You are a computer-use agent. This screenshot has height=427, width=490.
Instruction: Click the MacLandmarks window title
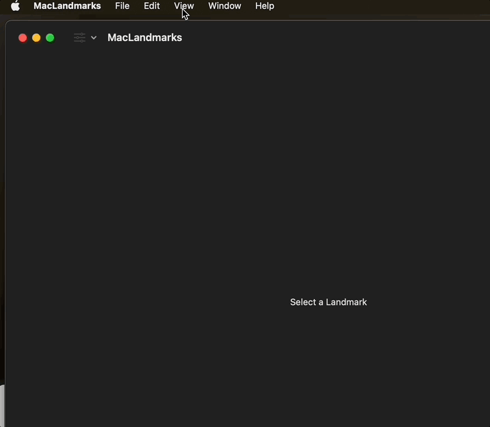coord(144,38)
